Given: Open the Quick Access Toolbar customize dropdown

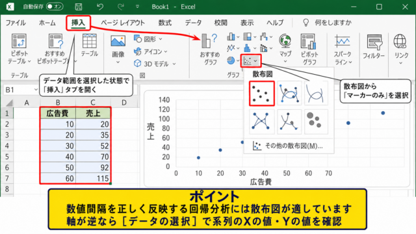Looking at the screenshot, I should (137, 6).
